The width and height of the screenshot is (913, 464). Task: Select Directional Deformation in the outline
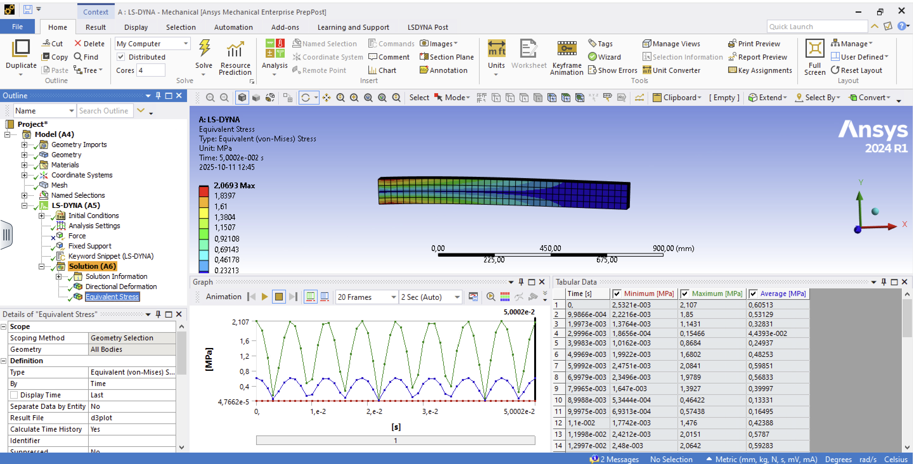tap(120, 287)
